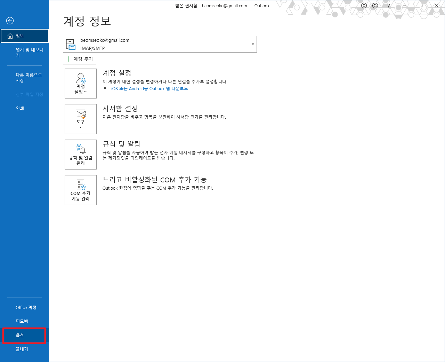Viewport: 445px width, 362px height.
Task: Open the 피드백 page
Action: pos(25,321)
